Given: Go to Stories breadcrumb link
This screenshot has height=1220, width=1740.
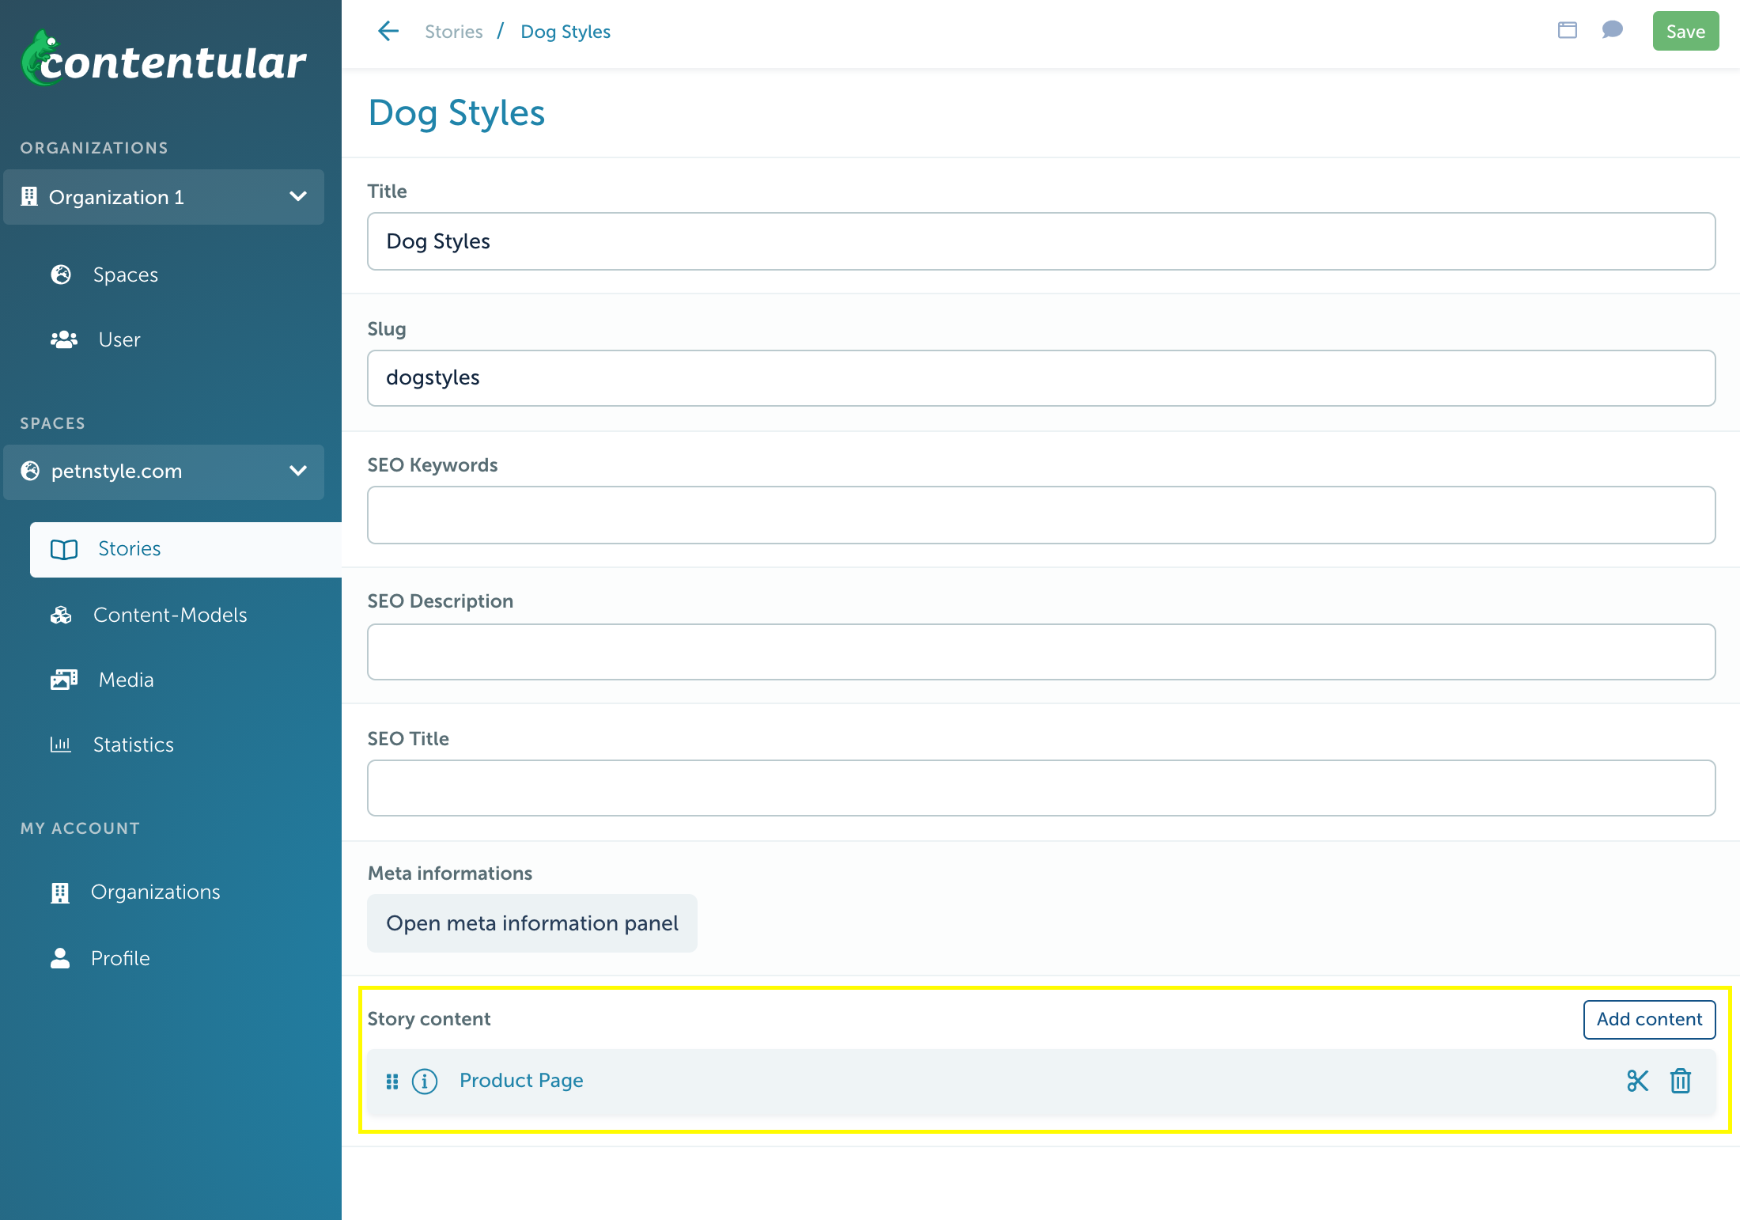Looking at the screenshot, I should coord(454,32).
